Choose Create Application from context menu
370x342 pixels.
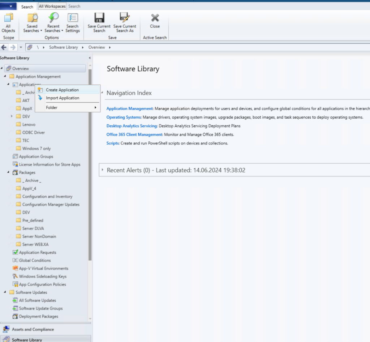coord(63,89)
